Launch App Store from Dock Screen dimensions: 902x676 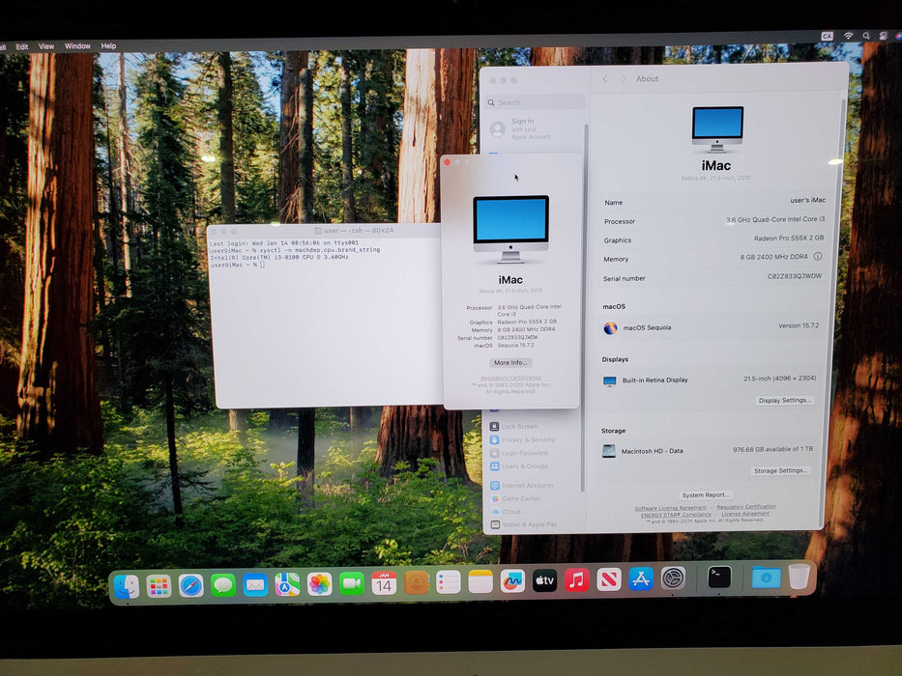(641, 578)
